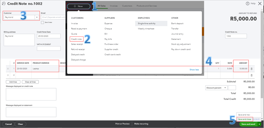The image size is (264, 128).
Task: Tick the Send later checkbox
Action: point(43,22)
